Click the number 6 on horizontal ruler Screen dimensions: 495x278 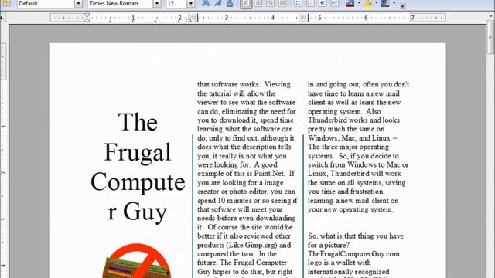pos(366,18)
